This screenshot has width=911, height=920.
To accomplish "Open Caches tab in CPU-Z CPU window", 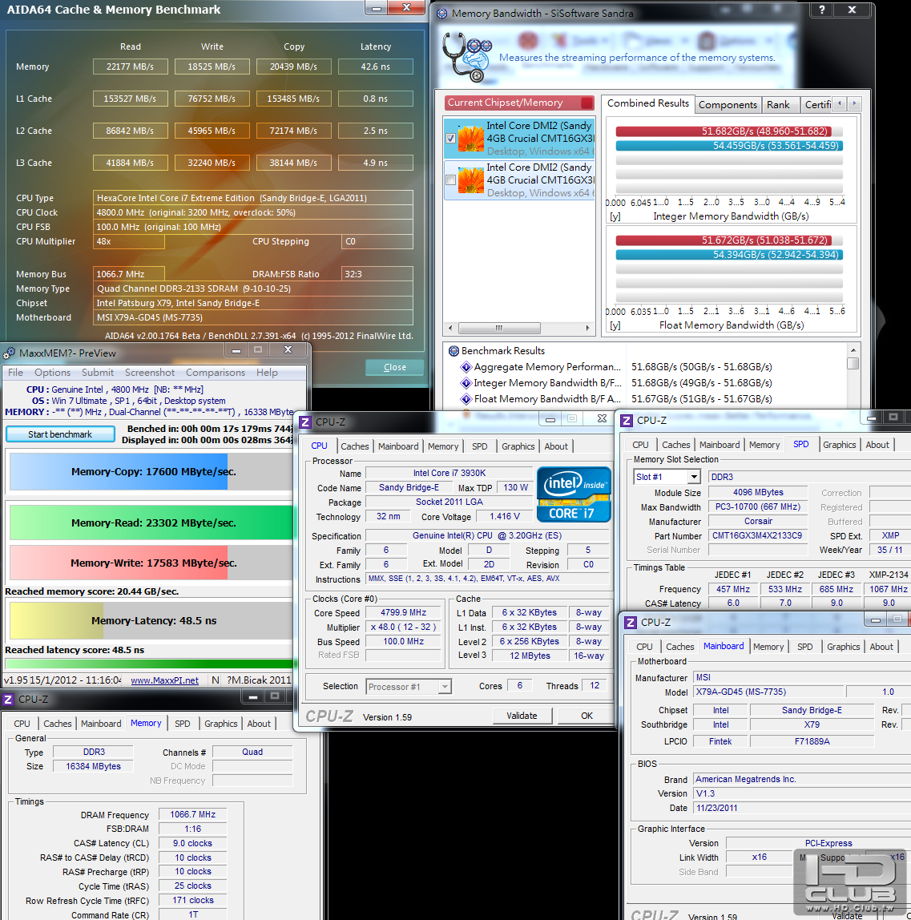I will coord(355,446).
